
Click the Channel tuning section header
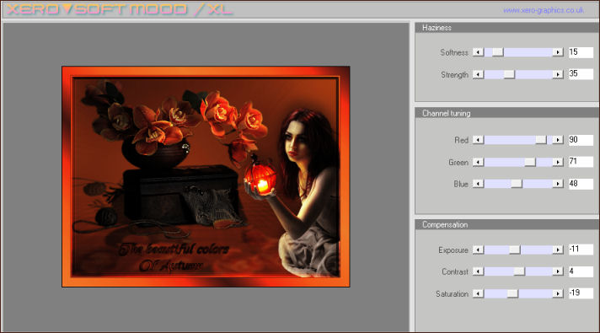[x=506, y=113]
